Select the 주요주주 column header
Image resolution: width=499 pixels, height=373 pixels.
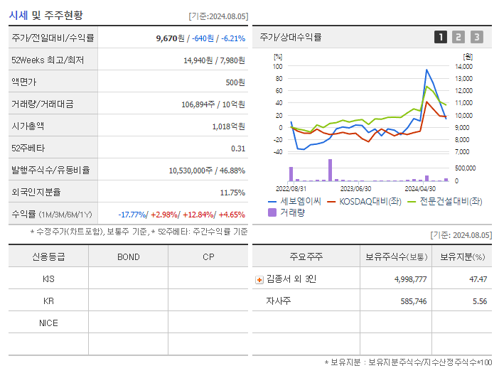click(x=306, y=256)
